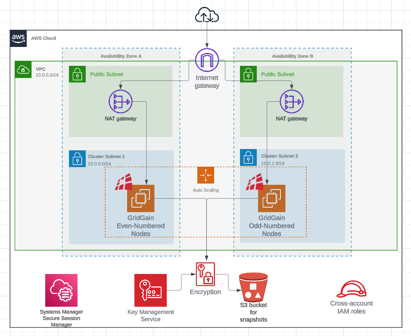411x336 pixels.
Task: Click the NAT gateway icon in Availability Zone A
Action: 121,102
